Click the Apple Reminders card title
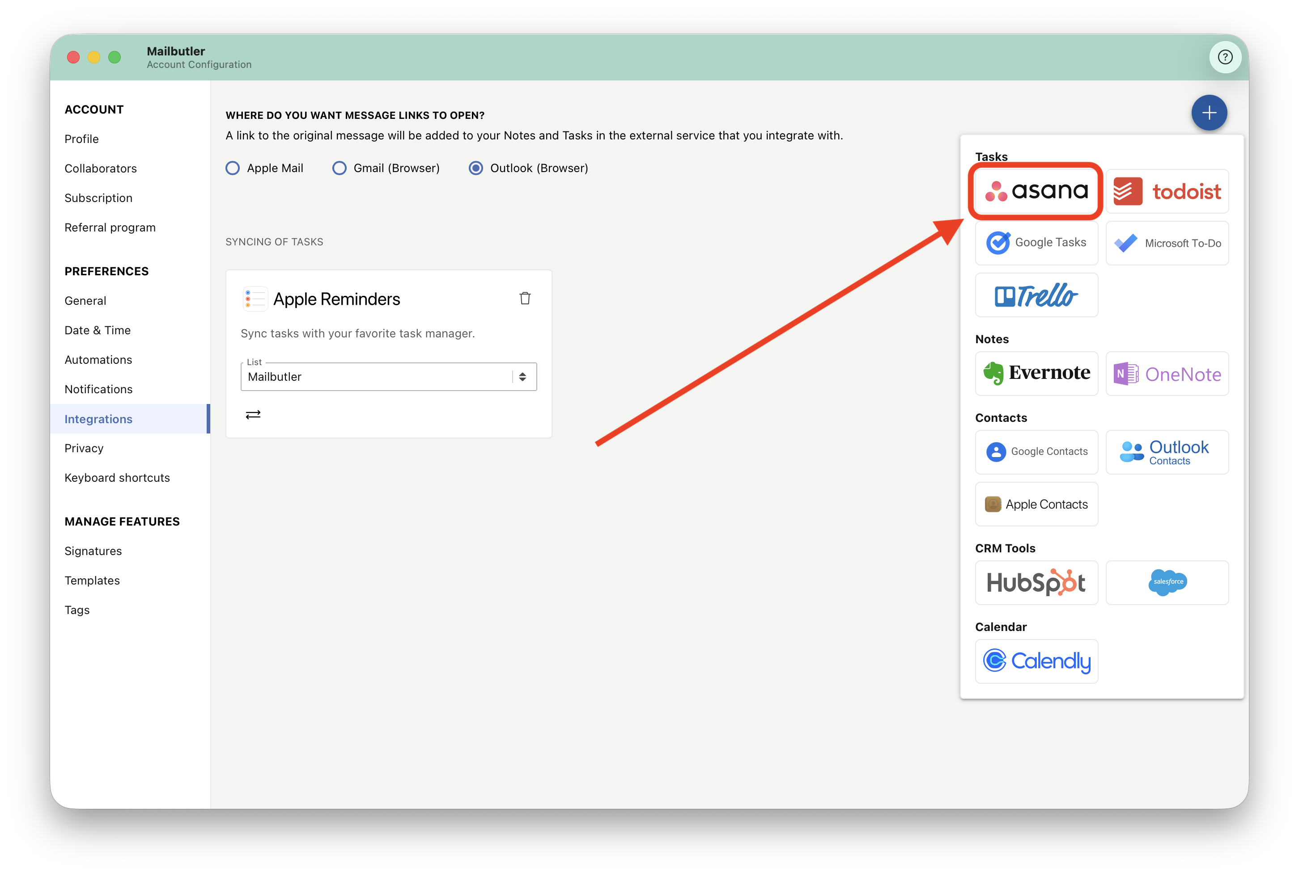This screenshot has width=1299, height=875. [x=336, y=299]
